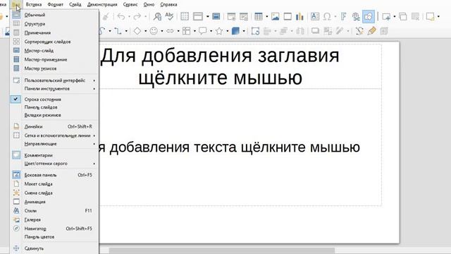Image resolution: width=451 pixels, height=254 pixels.
Task: Insert a text box icon
Action: [315, 17]
